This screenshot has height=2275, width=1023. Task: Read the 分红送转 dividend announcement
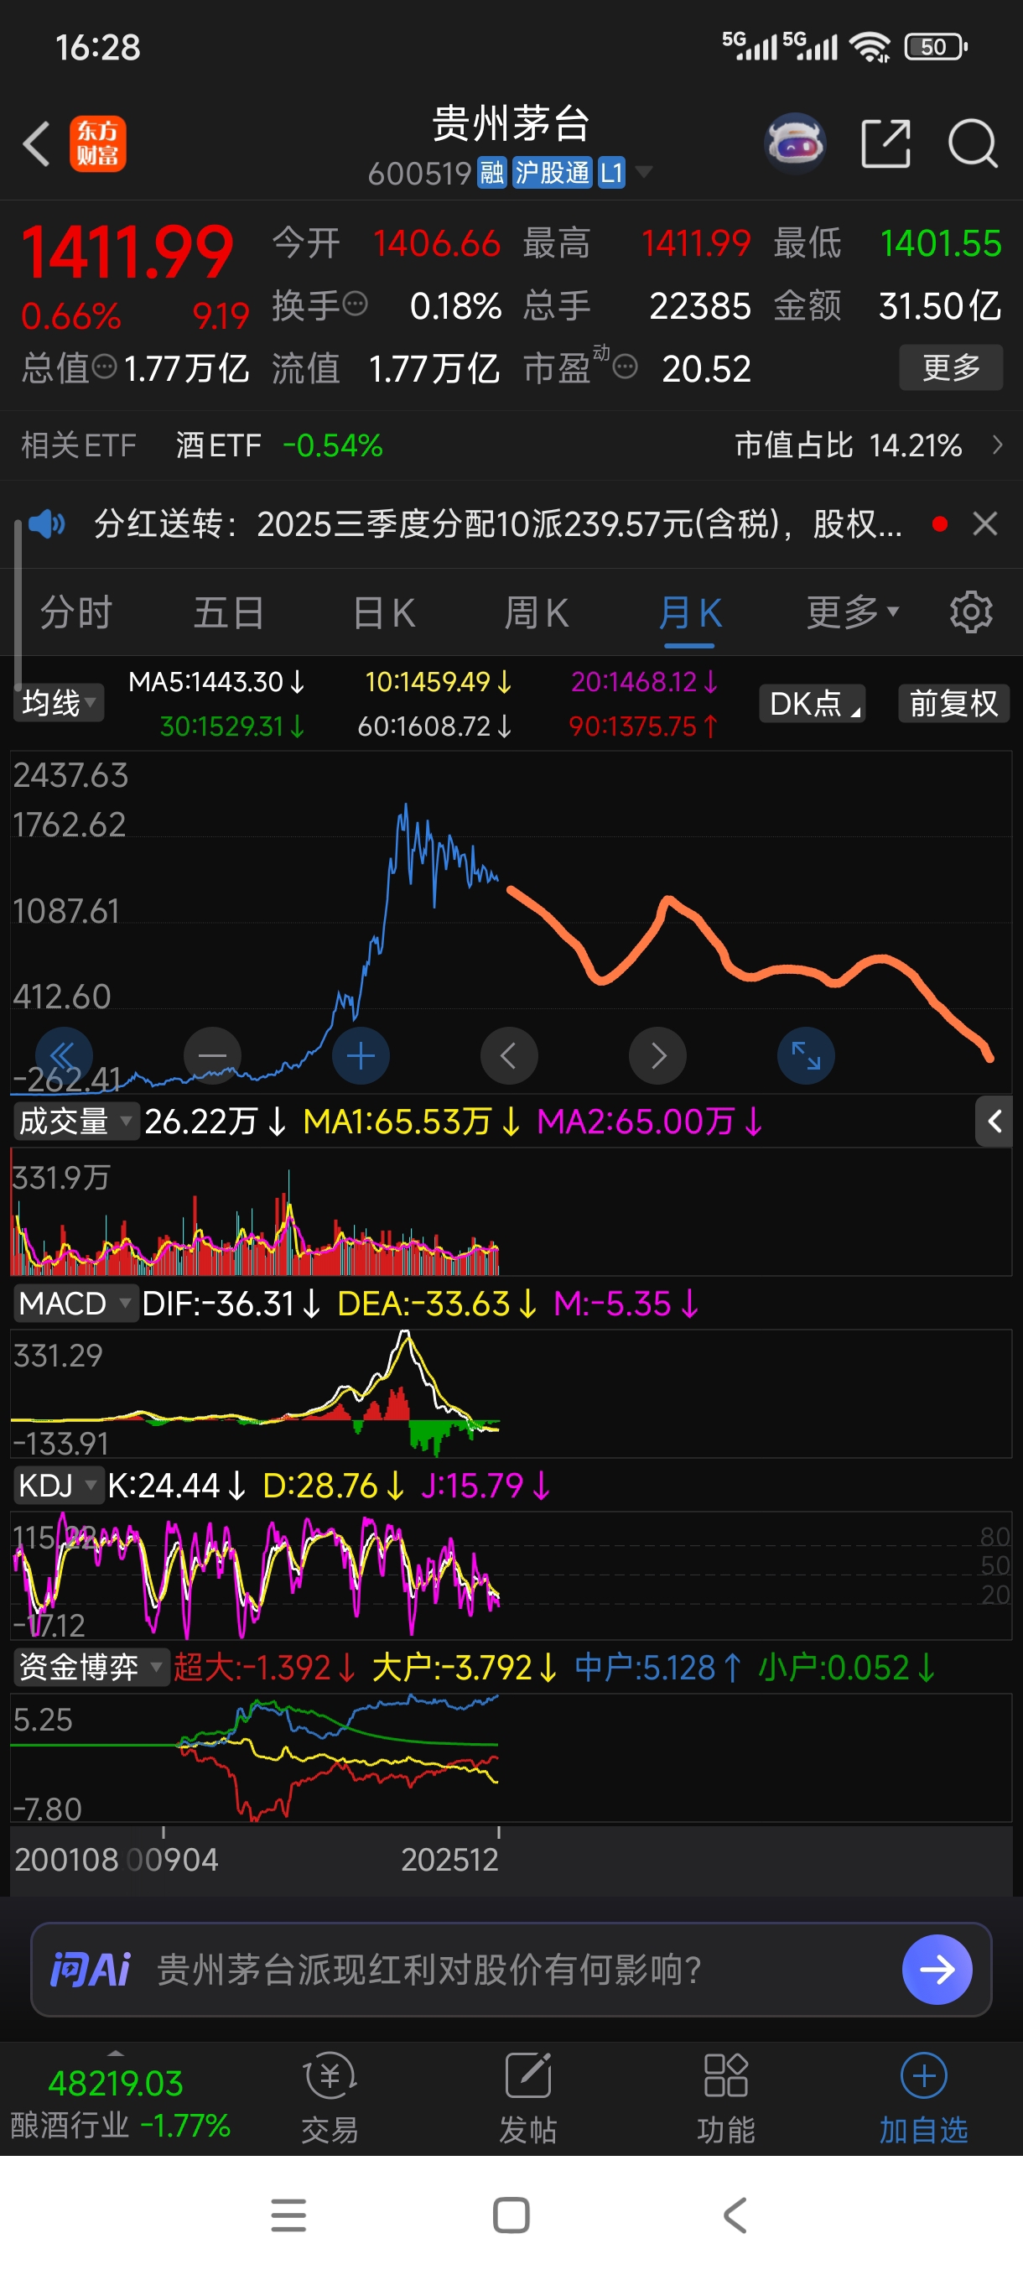pyautogui.click(x=498, y=523)
